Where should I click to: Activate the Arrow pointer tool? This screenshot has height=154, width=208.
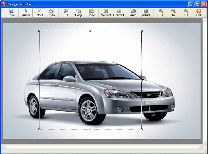pyautogui.click(x=26, y=13)
